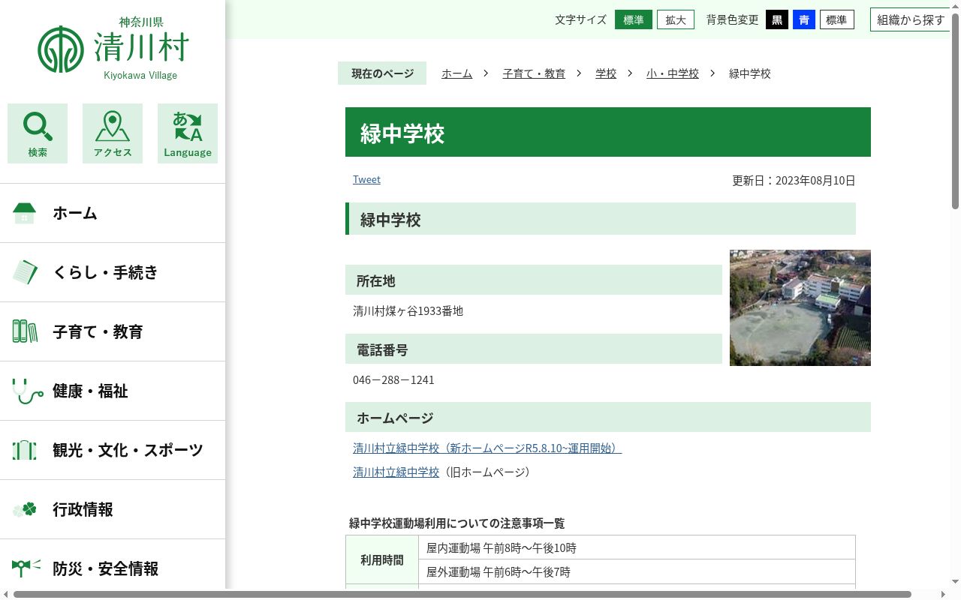961x600 pixels.
Task: Go to 小・中学校 in the breadcrumb
Action: [x=673, y=73]
